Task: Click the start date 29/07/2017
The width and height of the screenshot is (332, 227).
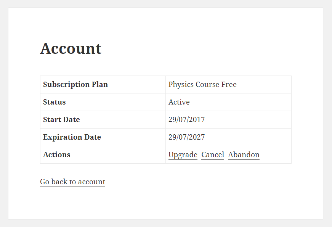Action: tap(186, 119)
